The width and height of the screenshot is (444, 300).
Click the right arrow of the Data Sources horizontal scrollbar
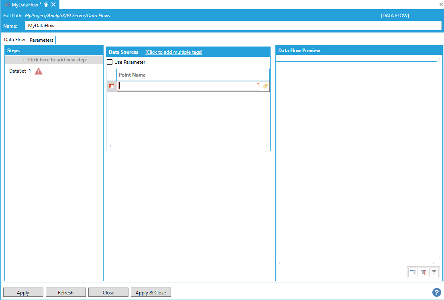267,146
